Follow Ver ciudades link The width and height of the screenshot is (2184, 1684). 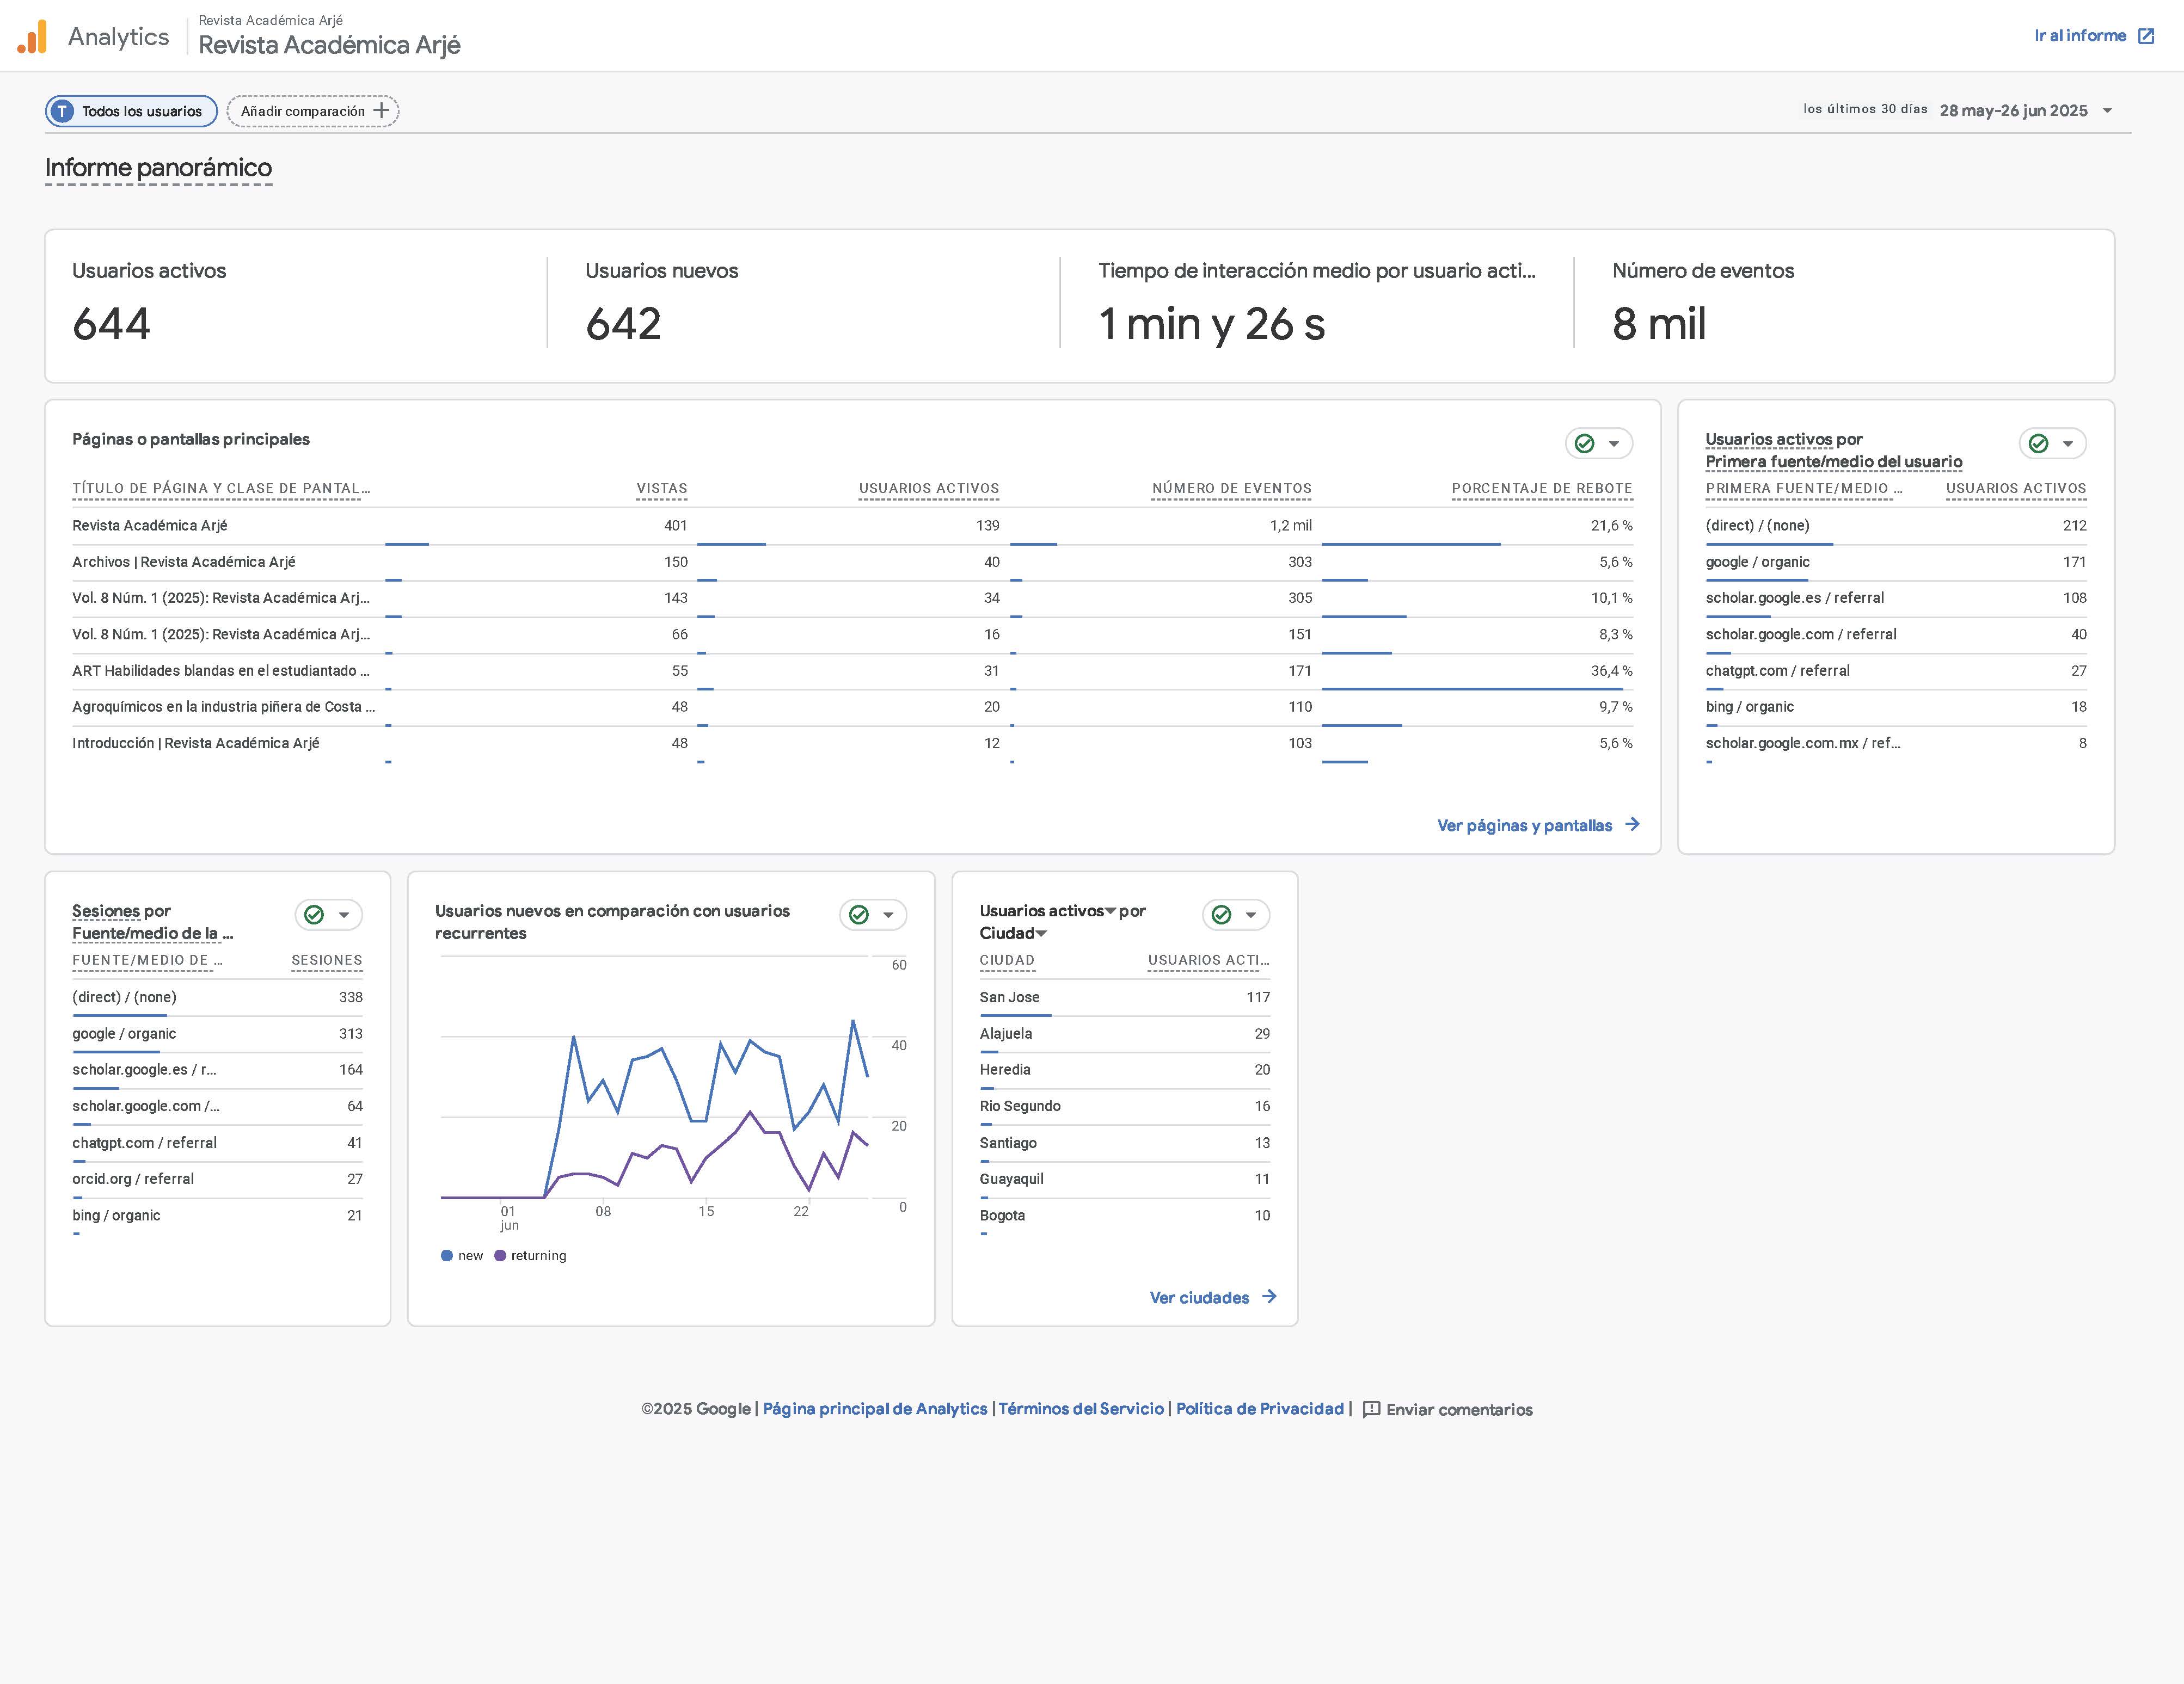click(x=1213, y=1297)
